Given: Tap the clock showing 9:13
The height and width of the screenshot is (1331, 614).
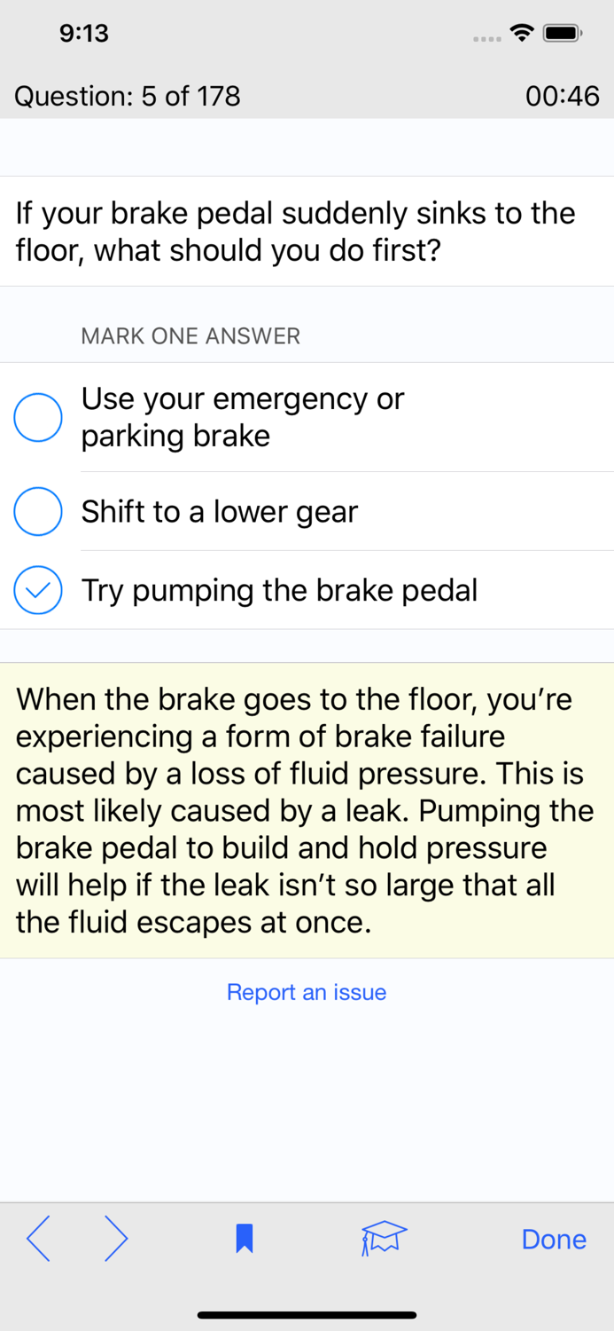Looking at the screenshot, I should point(84,32).
